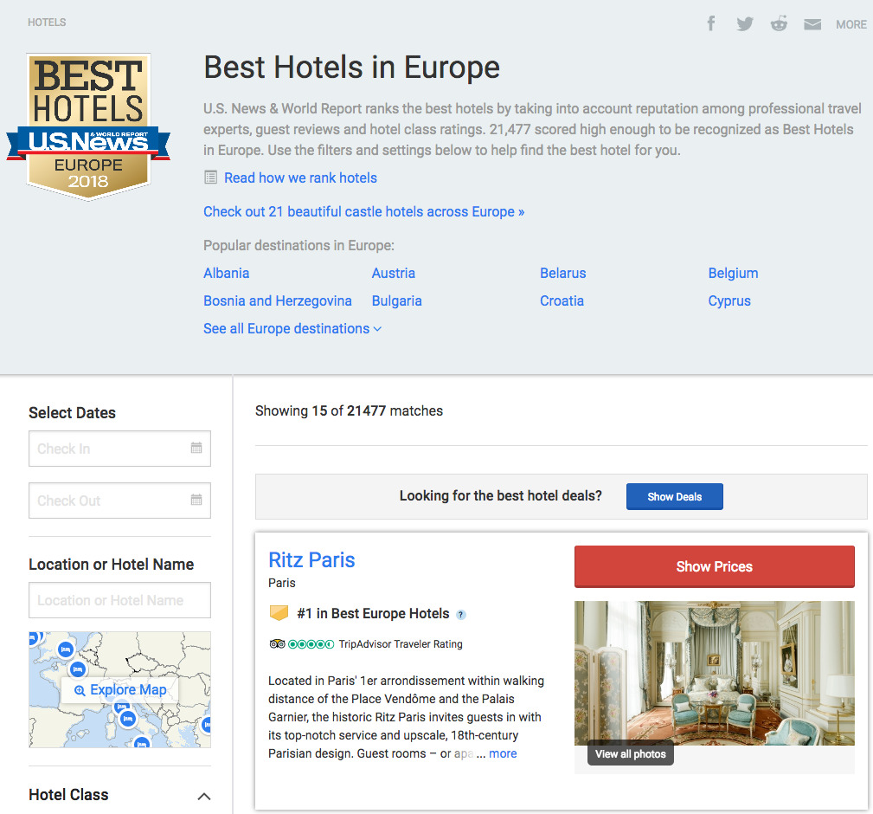873x814 pixels.
Task: Open 'Read how we rank hotels' link
Action: coord(300,178)
